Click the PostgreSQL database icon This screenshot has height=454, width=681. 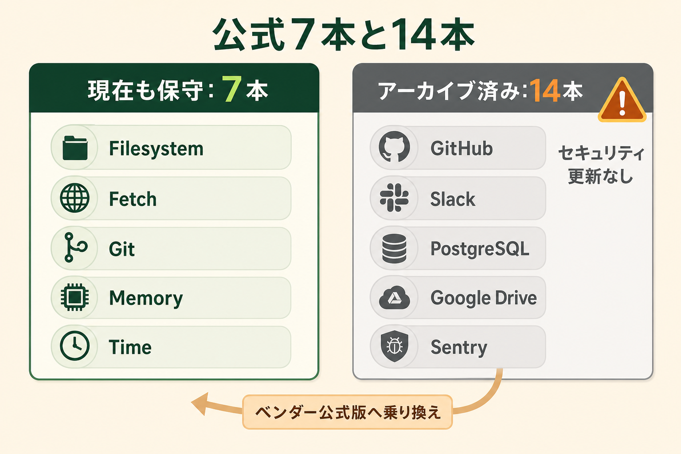click(x=394, y=248)
